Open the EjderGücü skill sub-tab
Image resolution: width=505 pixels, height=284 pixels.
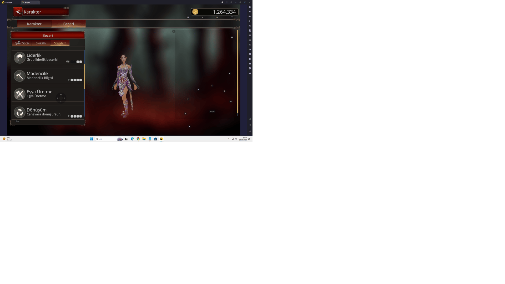point(22,43)
